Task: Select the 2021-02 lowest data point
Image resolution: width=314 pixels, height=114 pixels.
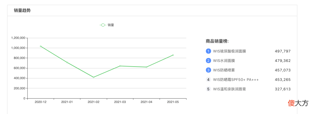Action: click(94, 77)
